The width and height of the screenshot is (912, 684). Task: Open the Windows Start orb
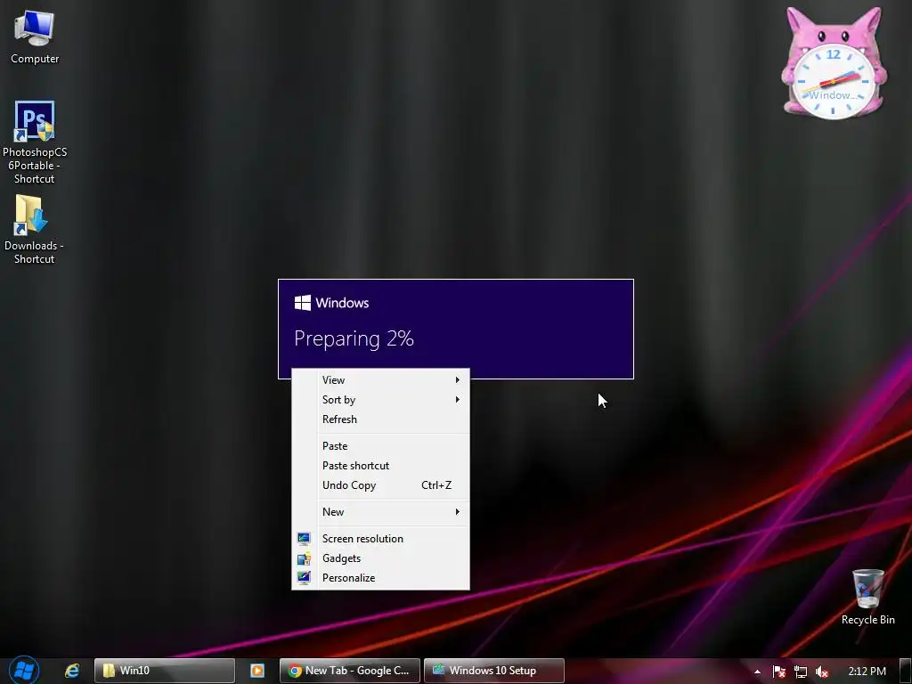(24, 670)
